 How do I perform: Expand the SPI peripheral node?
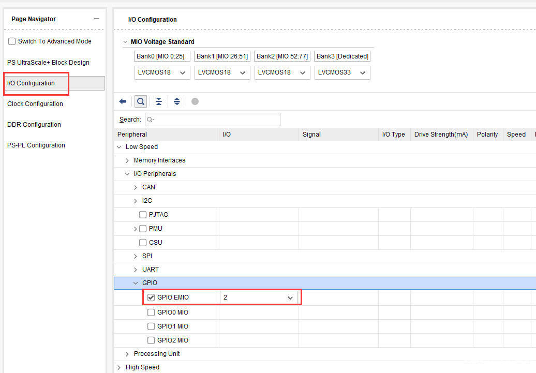[136, 256]
